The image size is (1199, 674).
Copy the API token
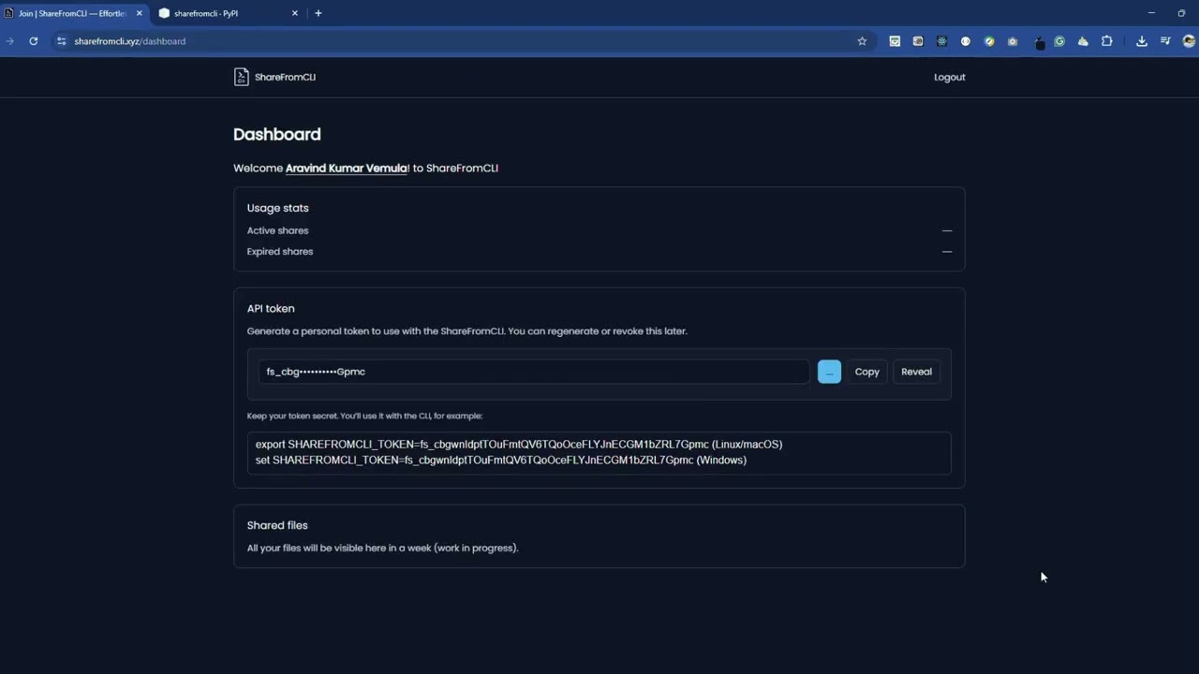click(866, 372)
